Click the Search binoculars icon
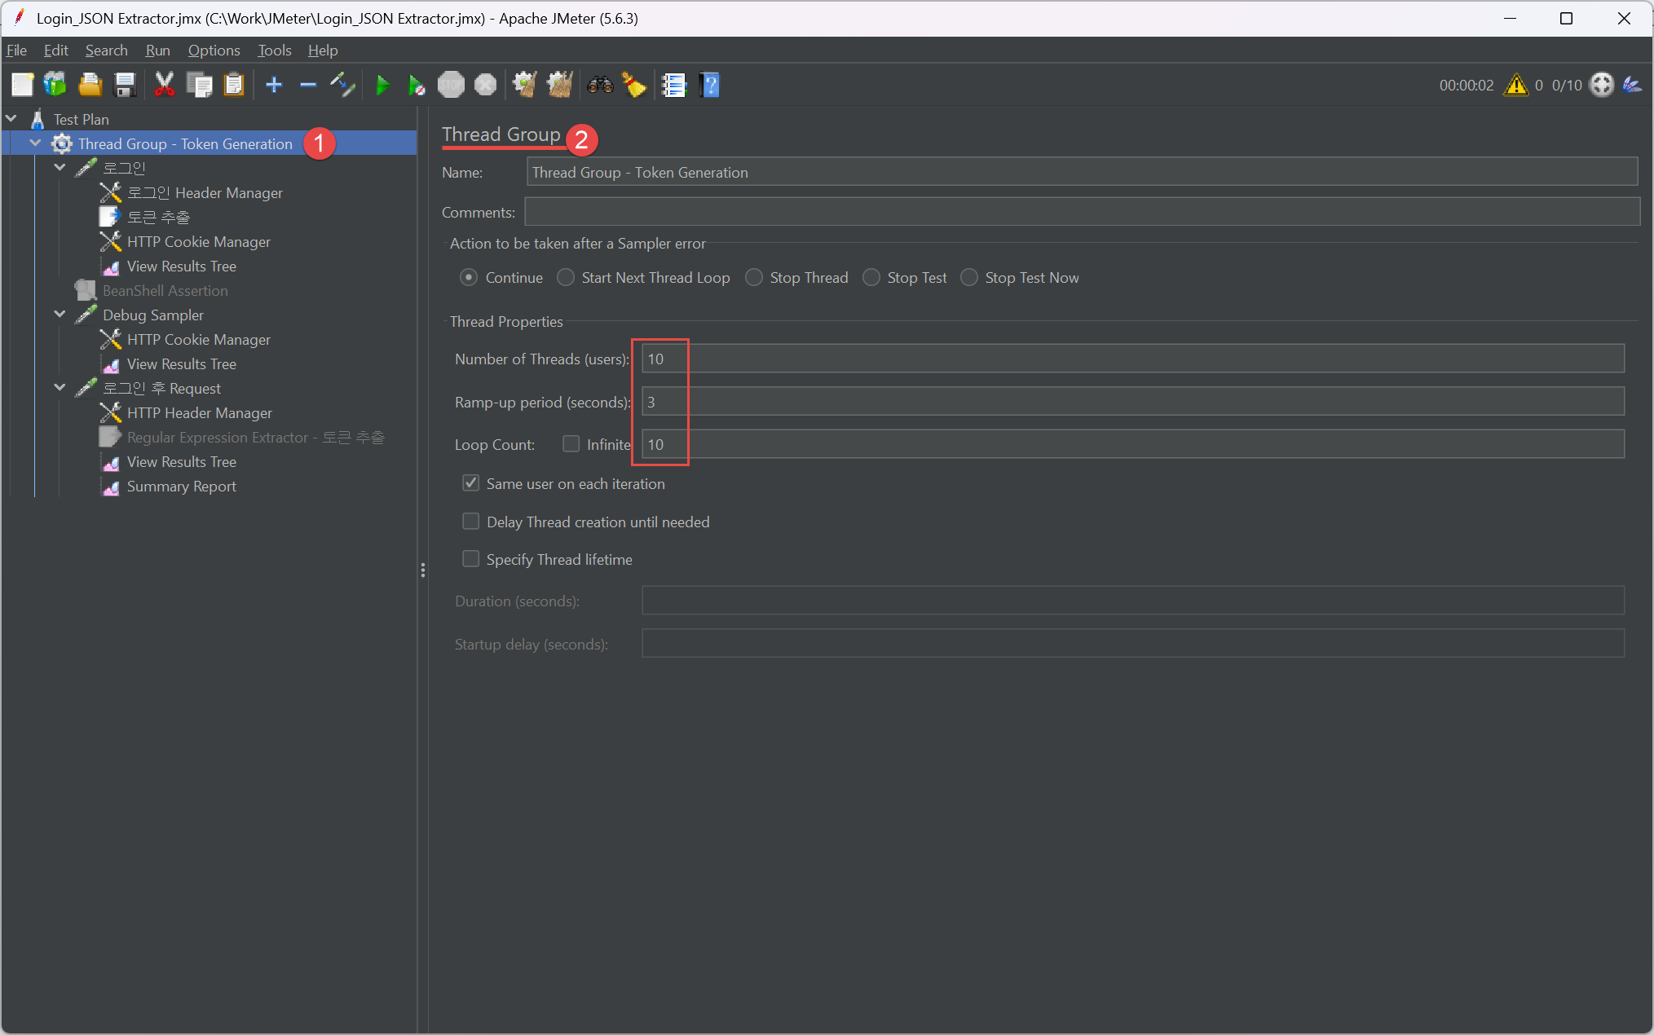 (x=600, y=85)
